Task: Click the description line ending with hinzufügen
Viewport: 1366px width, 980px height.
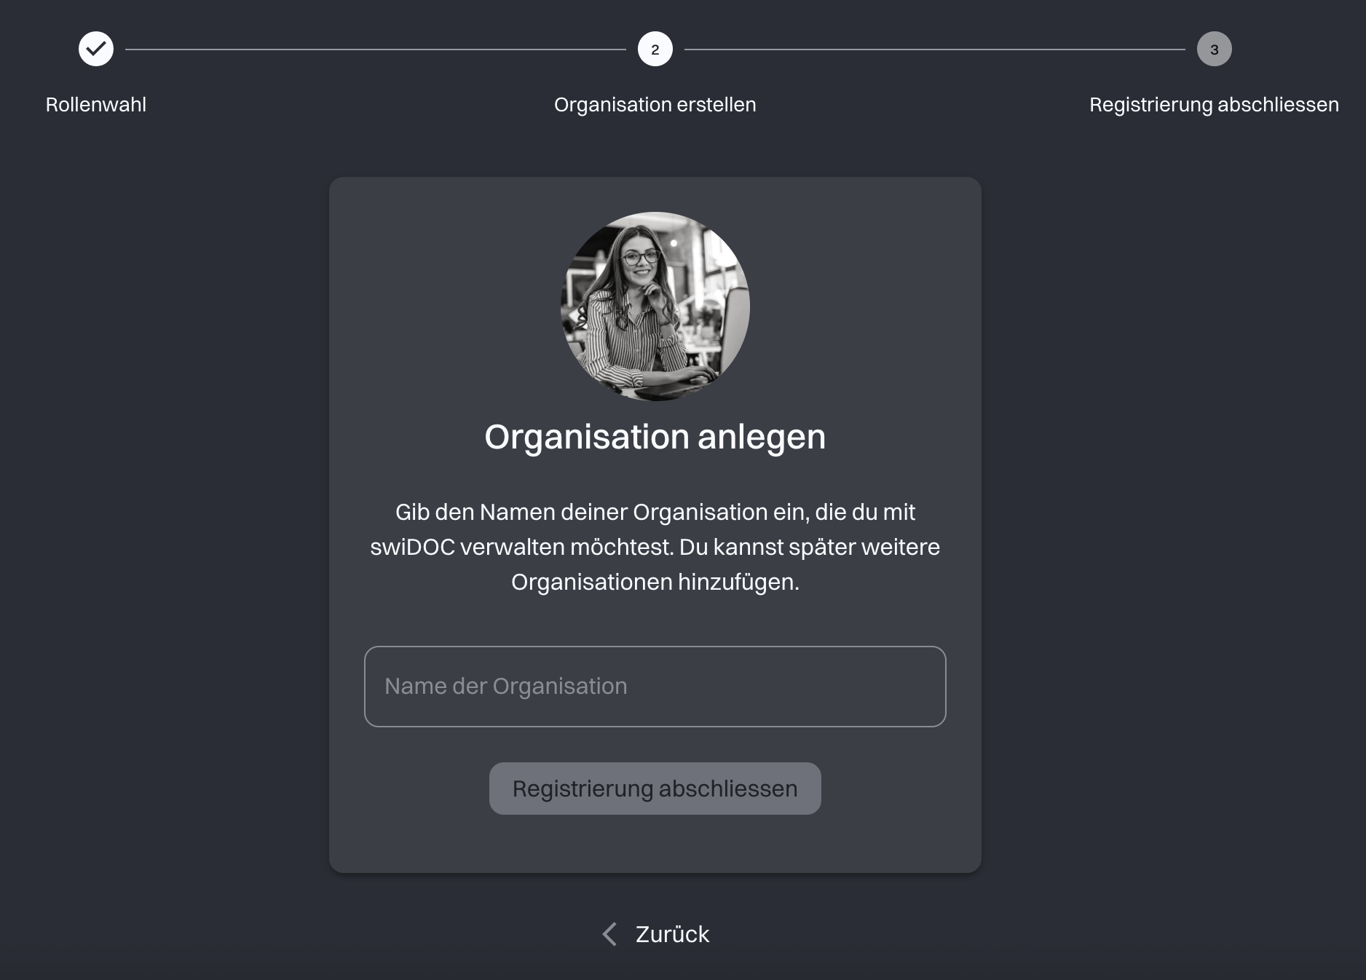Action: [655, 582]
